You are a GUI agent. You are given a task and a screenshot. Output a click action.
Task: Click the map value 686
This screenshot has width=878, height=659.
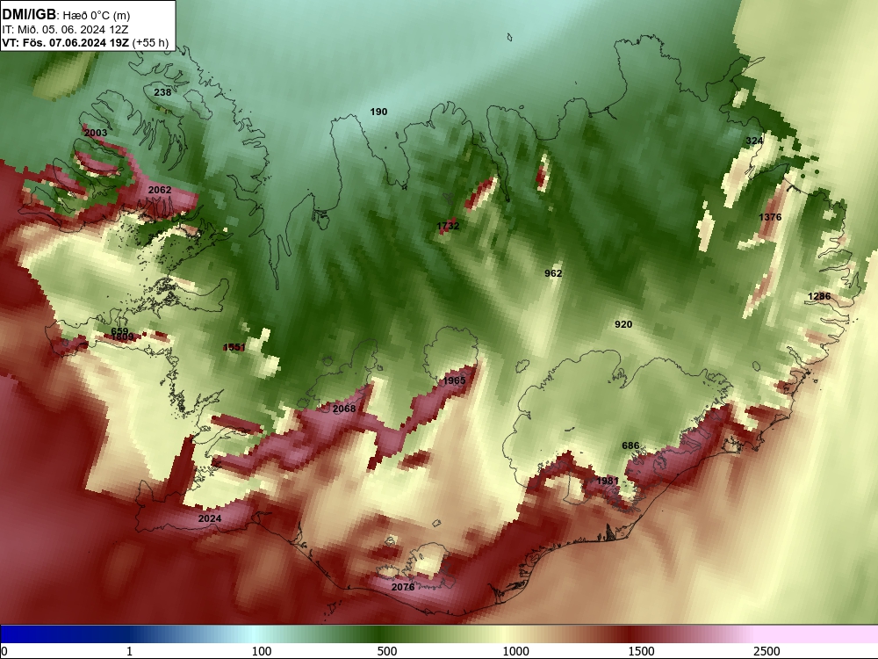pyautogui.click(x=630, y=445)
